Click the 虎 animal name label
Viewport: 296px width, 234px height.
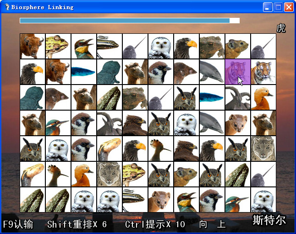coord(281,28)
